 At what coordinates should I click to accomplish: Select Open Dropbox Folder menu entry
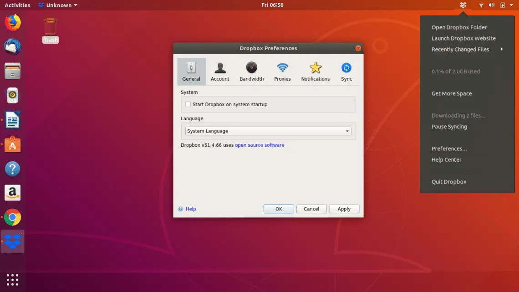pos(459,27)
